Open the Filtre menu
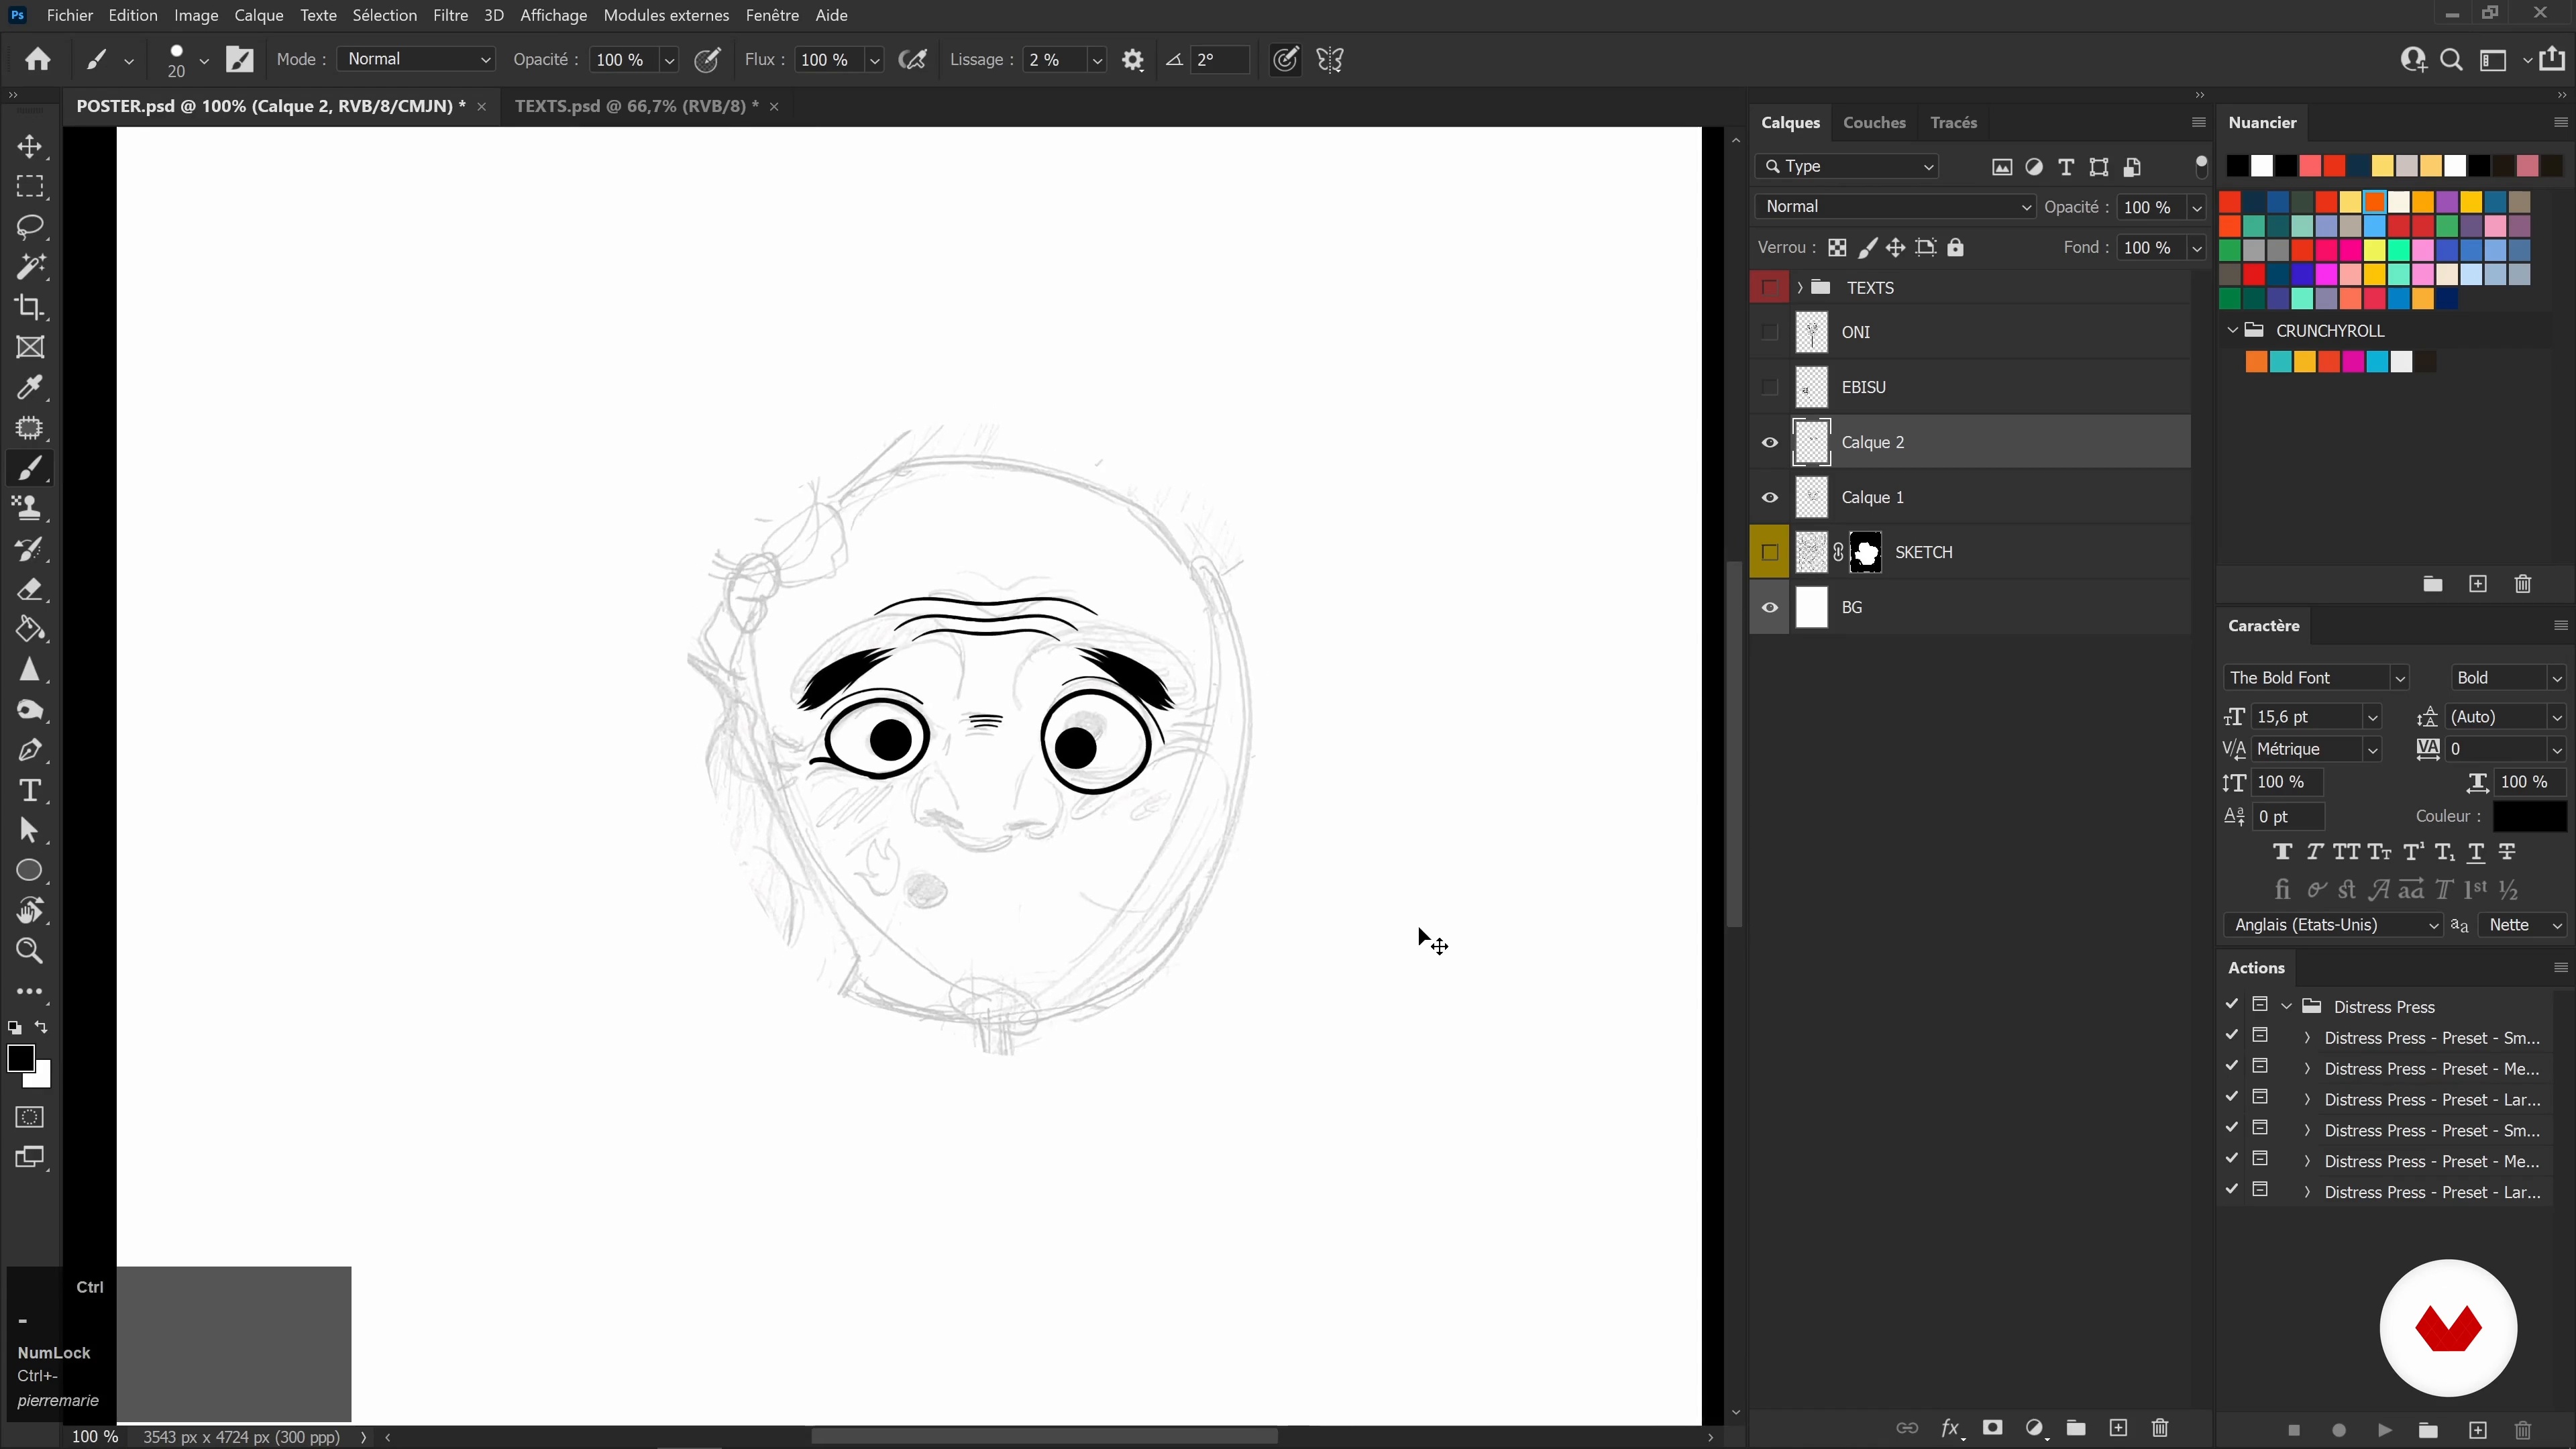Screen dimensions: 2576x1449 (450, 15)
